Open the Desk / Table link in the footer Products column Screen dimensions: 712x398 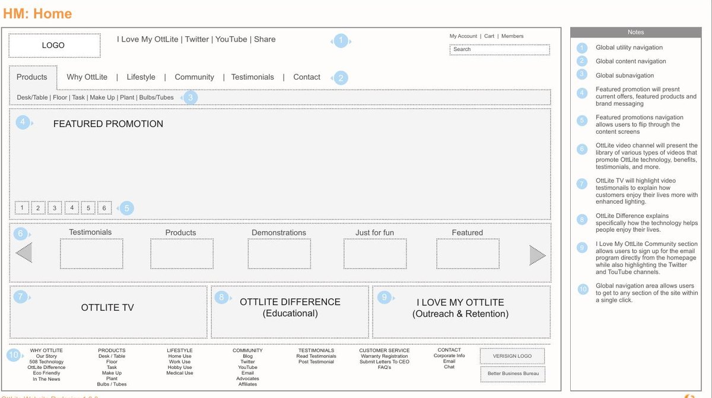pyautogui.click(x=112, y=356)
